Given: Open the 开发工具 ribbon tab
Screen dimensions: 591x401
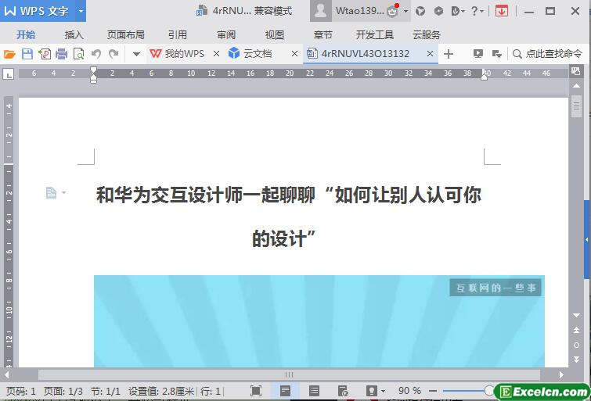Looking at the screenshot, I should click(x=375, y=35).
